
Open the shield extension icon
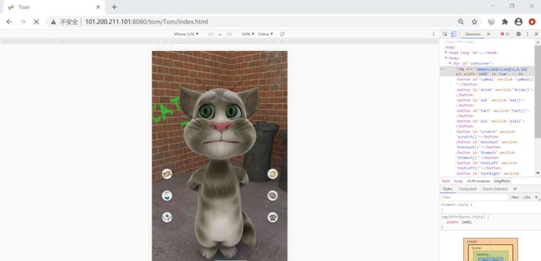tap(491, 22)
